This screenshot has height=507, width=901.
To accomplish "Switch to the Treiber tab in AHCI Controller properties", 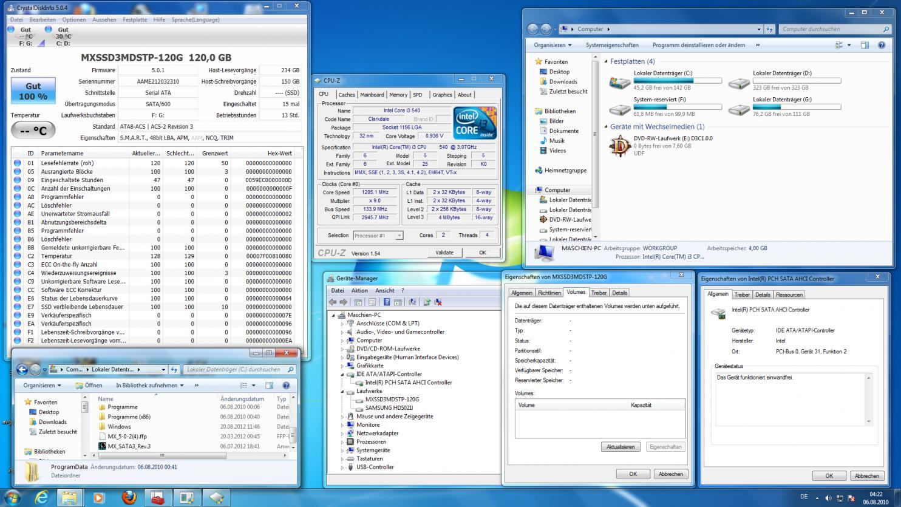I will [x=742, y=295].
